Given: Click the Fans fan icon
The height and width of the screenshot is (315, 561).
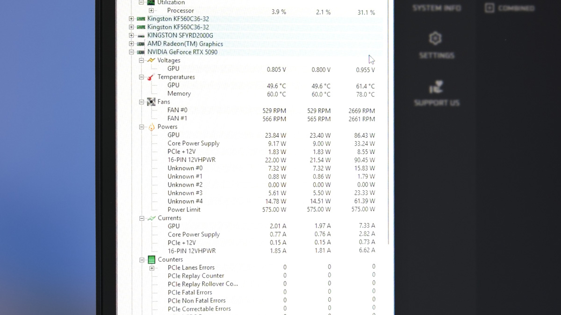Looking at the screenshot, I should [151, 102].
